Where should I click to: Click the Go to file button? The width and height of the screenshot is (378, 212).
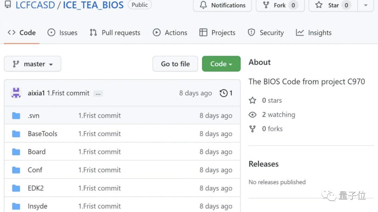175,64
